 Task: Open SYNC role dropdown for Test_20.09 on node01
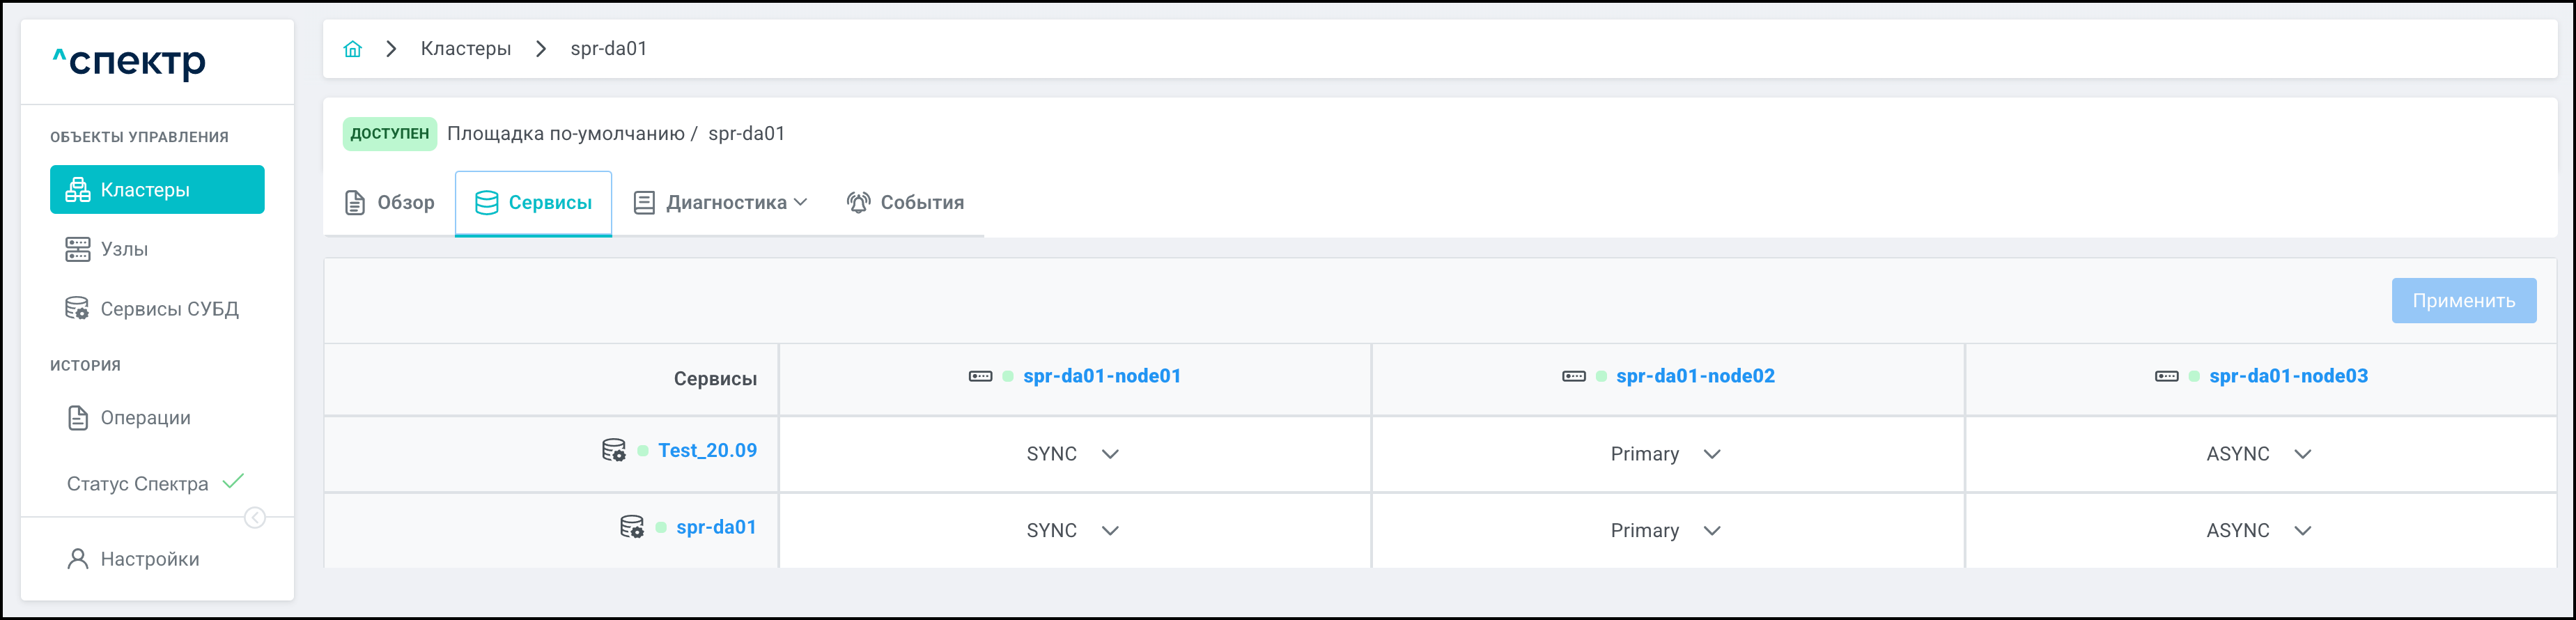click(x=1072, y=454)
